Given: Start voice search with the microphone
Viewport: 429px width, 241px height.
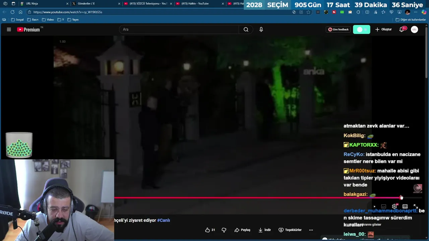Looking at the screenshot, I should pyautogui.click(x=261, y=29).
